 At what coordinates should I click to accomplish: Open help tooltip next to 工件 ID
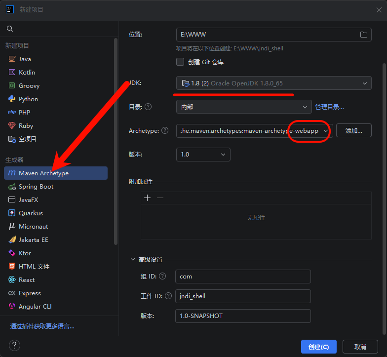tap(168, 296)
